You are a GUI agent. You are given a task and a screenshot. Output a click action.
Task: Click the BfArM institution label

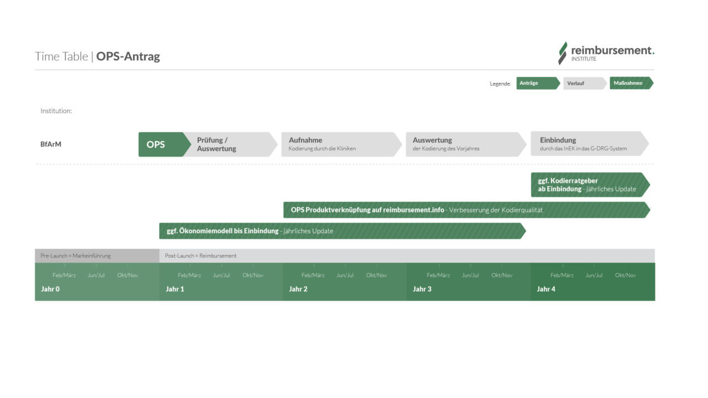[x=51, y=144]
